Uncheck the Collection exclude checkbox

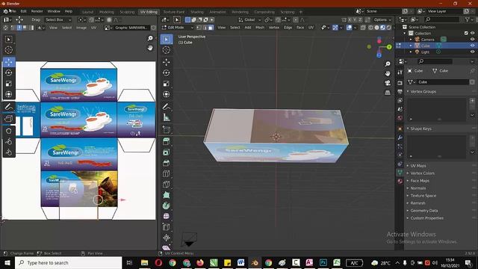click(x=466, y=33)
